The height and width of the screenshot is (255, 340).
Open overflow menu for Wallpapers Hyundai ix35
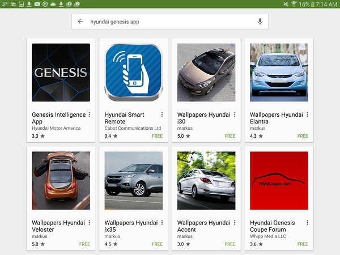click(x=162, y=223)
